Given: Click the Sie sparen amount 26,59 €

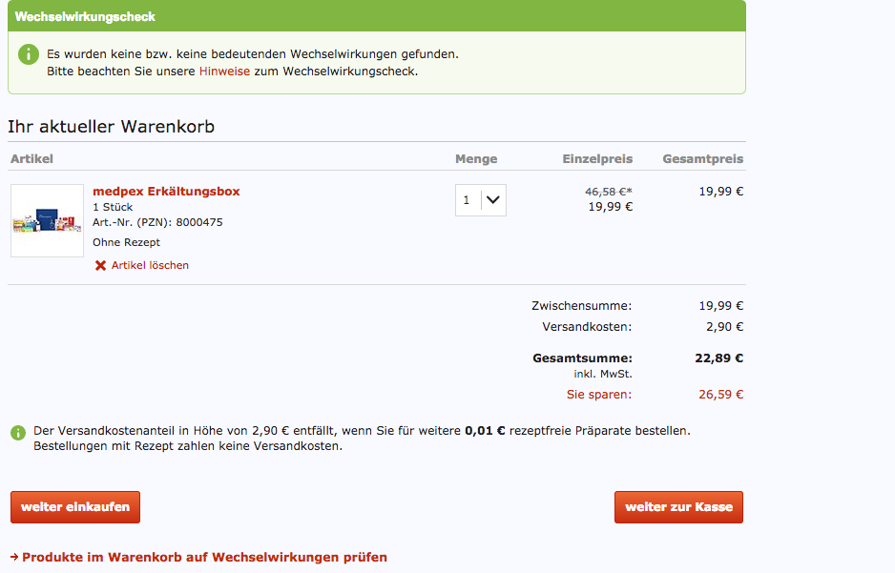Looking at the screenshot, I should coord(720,395).
